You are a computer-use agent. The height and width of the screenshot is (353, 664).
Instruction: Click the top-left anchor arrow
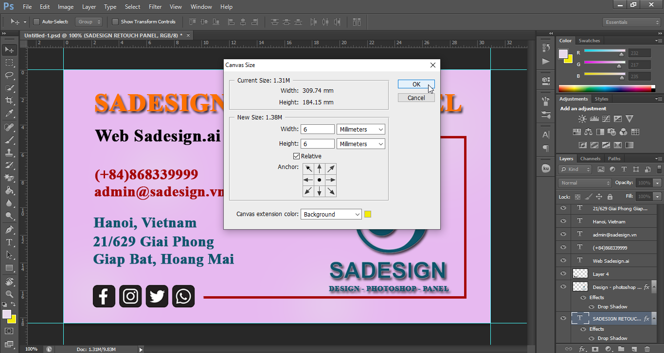(x=308, y=169)
